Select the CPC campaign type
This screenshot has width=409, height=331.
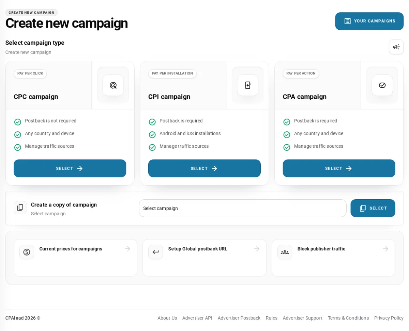pos(70,168)
